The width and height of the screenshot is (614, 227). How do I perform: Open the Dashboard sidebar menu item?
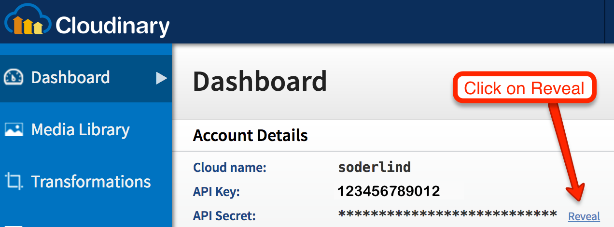click(x=86, y=78)
